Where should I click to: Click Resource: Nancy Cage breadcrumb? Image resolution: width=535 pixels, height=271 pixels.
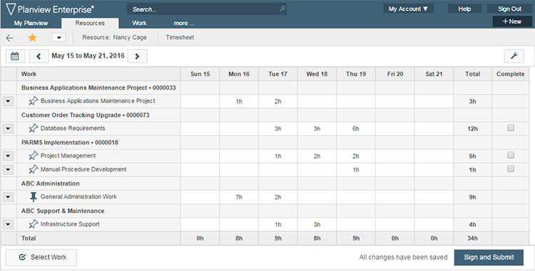pyautogui.click(x=114, y=38)
